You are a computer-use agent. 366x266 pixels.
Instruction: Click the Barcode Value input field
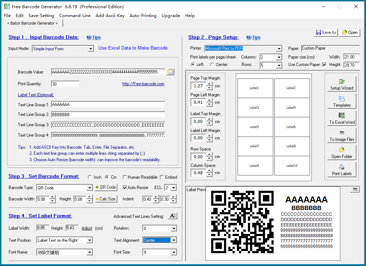coord(108,72)
